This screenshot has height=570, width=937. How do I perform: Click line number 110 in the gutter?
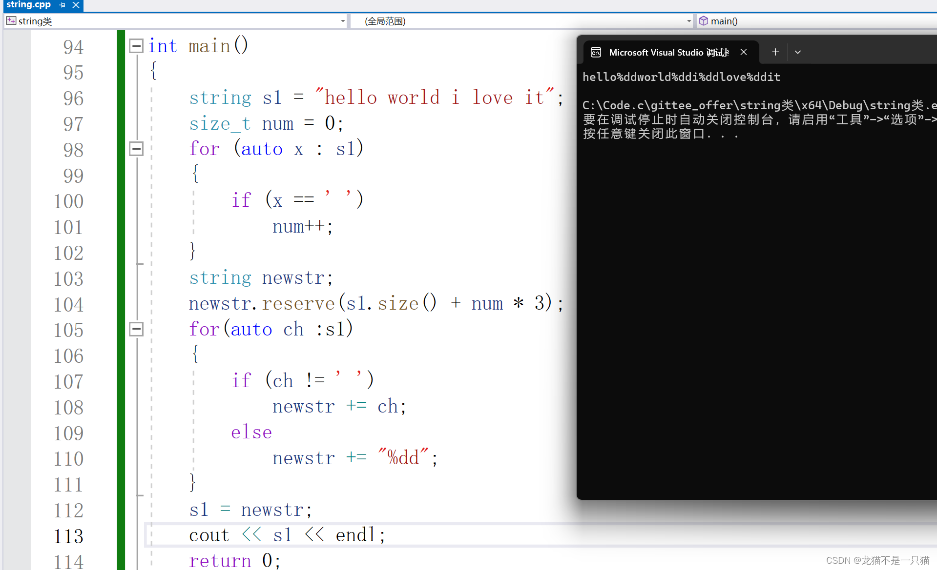tap(69, 459)
